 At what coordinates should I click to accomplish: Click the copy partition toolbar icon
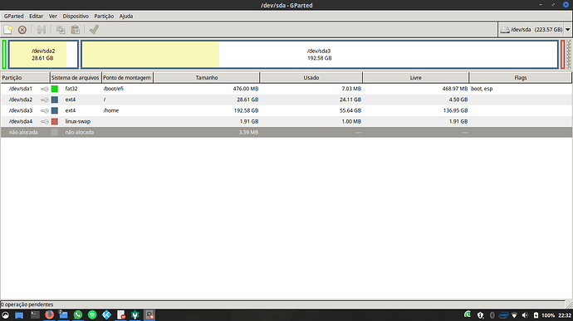point(61,30)
